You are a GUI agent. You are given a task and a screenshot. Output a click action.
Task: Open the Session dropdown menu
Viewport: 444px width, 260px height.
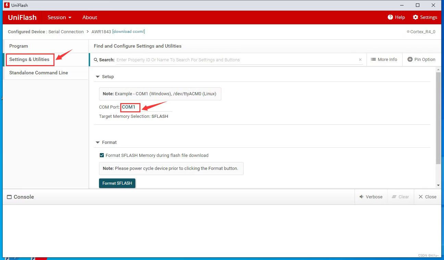click(x=60, y=17)
